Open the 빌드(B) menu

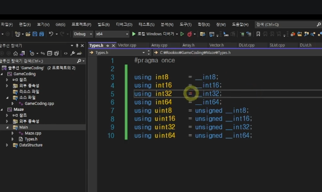[x=104, y=24]
